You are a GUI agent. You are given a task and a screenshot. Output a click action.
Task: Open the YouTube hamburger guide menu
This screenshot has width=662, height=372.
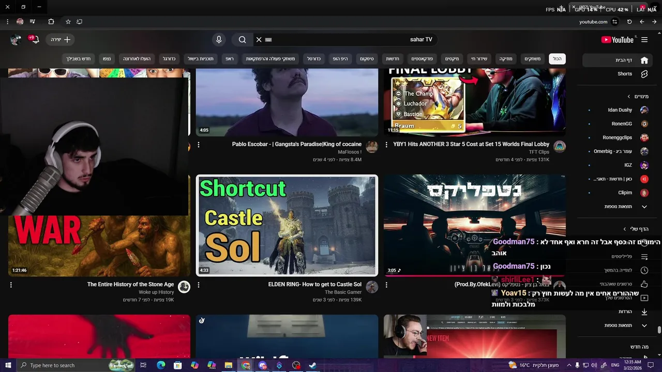644,40
